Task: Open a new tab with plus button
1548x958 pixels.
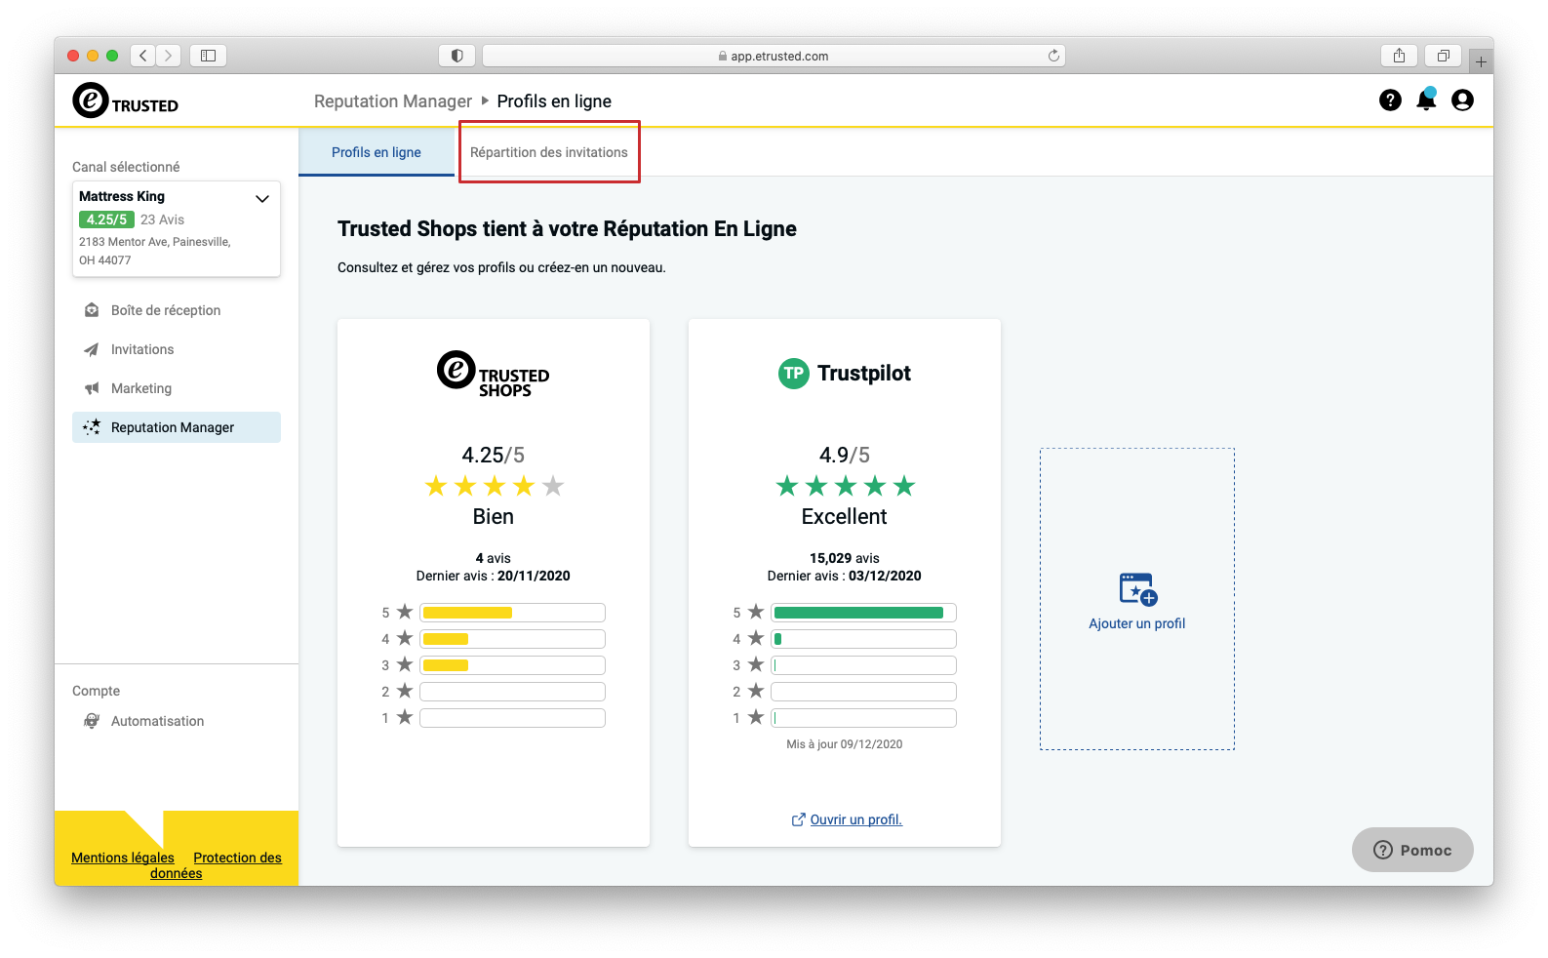Action: pos(1481,61)
